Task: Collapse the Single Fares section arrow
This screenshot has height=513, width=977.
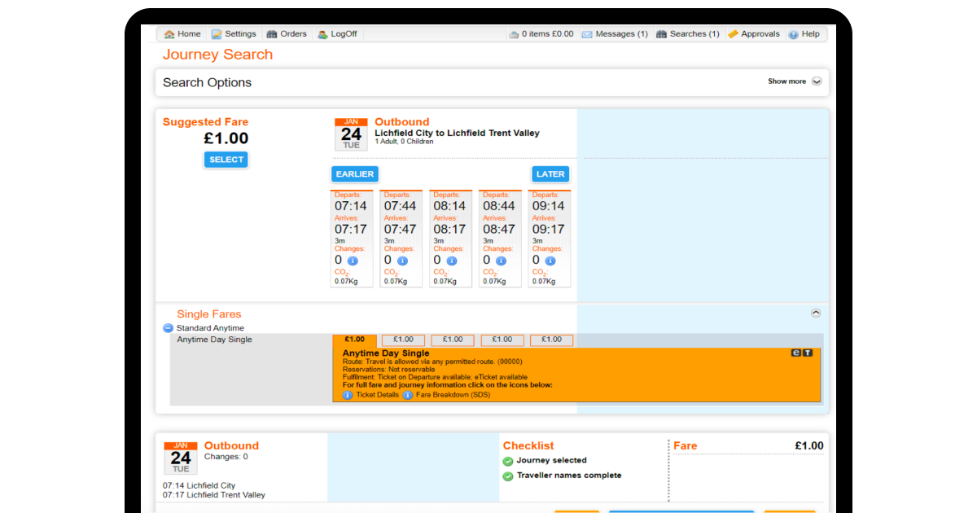Action: 816,313
